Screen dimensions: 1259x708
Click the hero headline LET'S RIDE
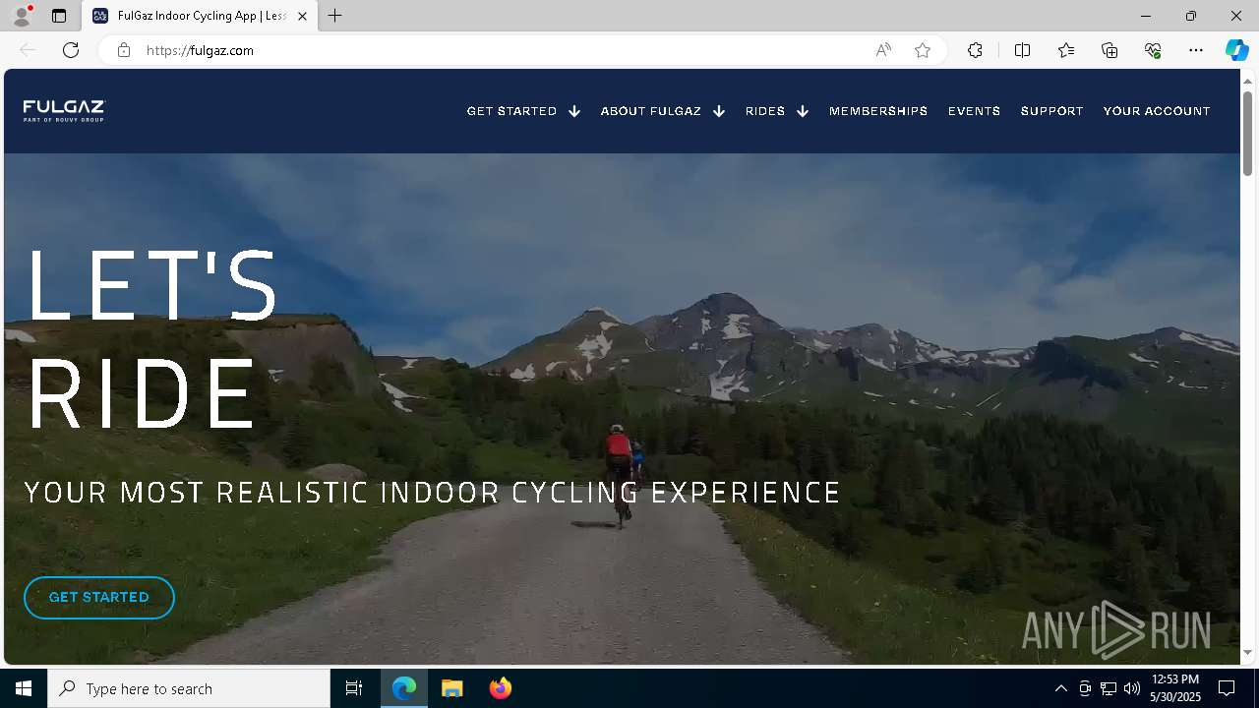[x=151, y=339]
